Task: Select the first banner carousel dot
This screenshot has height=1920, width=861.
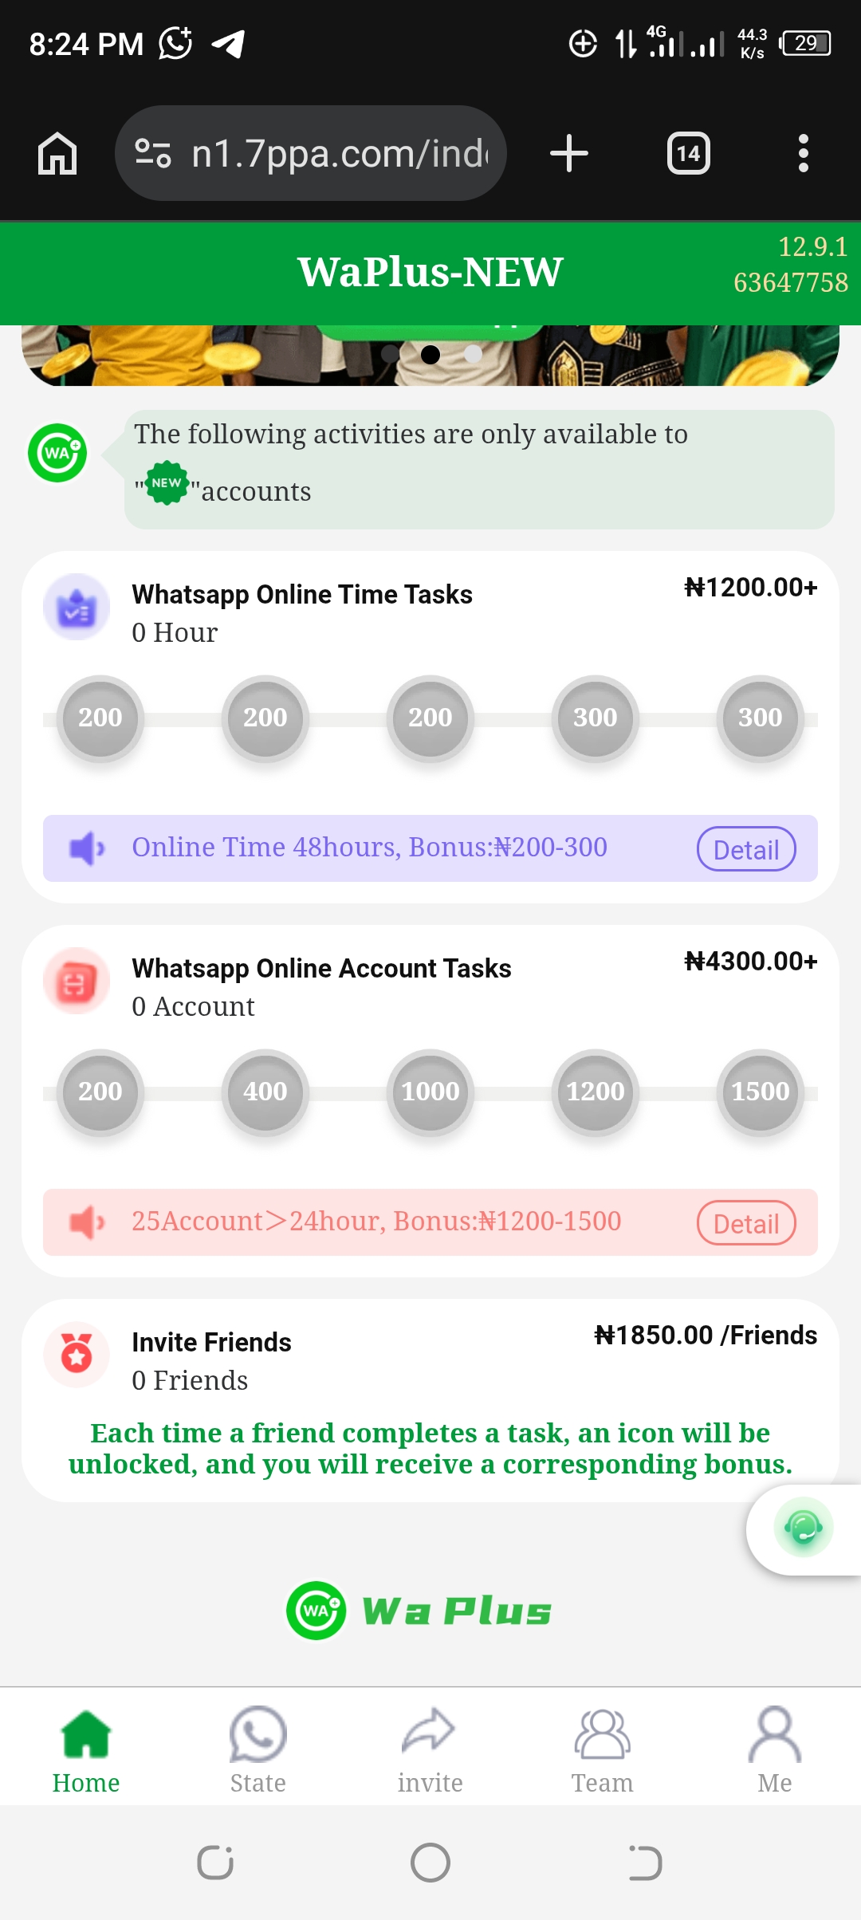Action: [x=389, y=354]
